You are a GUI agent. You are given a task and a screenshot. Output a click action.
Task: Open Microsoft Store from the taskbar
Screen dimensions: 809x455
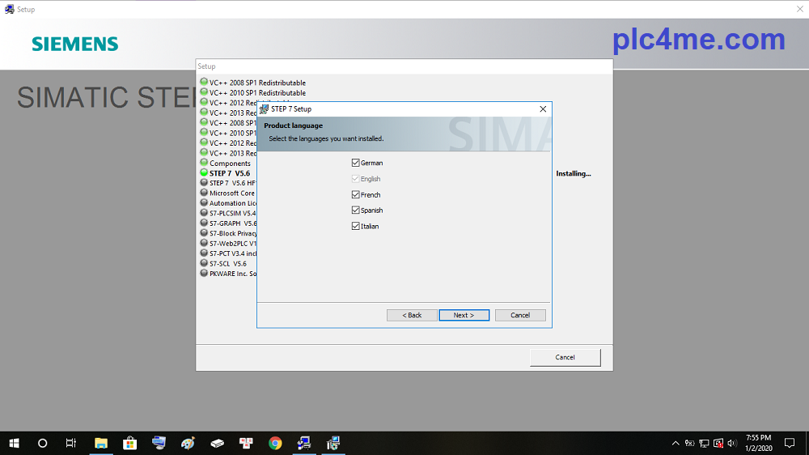click(x=129, y=443)
